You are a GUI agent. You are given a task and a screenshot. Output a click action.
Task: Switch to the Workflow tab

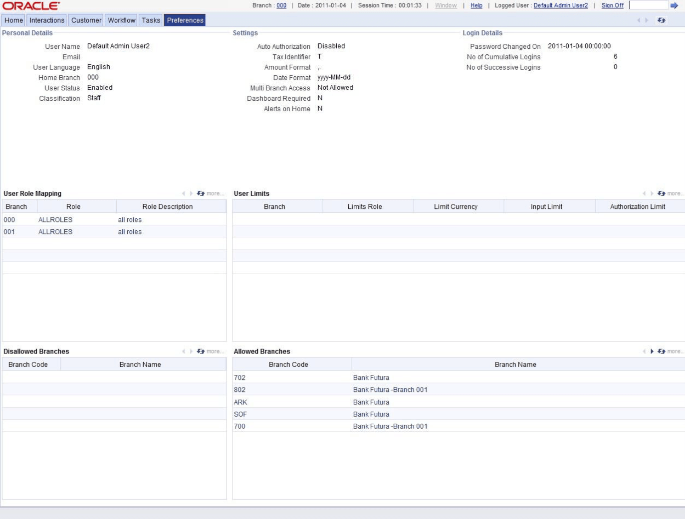pyautogui.click(x=121, y=20)
